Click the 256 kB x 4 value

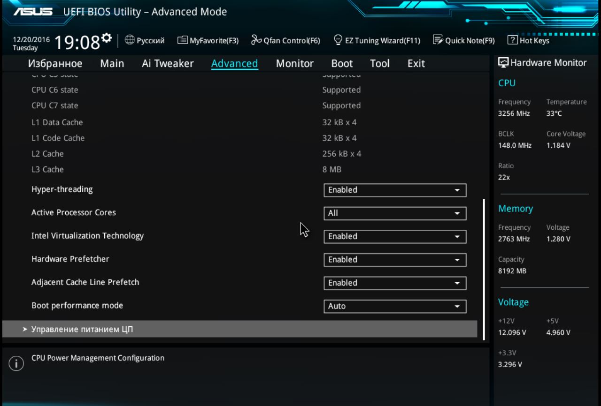(342, 154)
